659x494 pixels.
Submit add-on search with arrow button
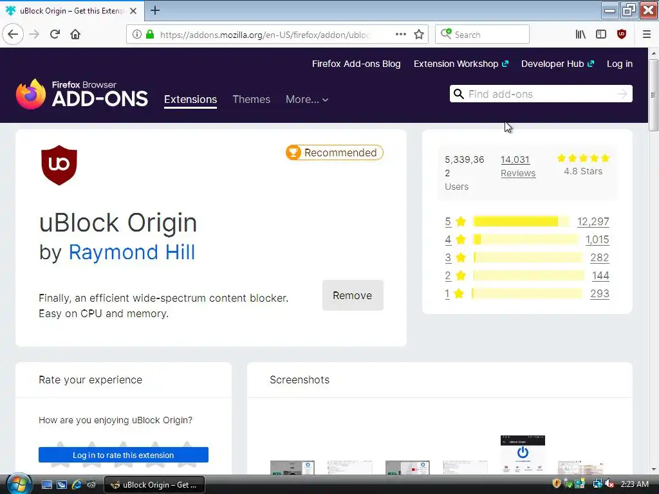(622, 94)
